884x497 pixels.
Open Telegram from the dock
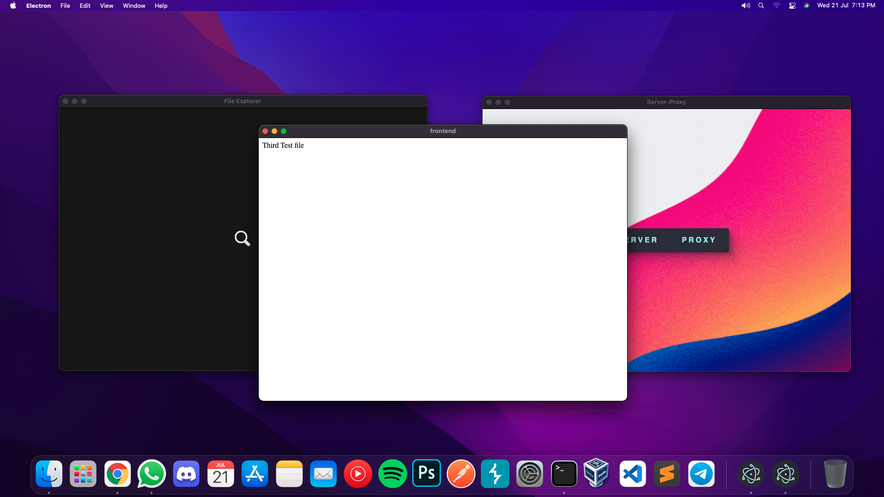701,474
